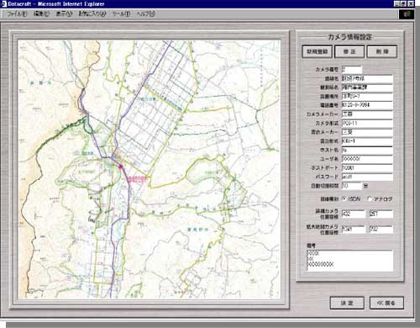Click the カメラメーカー input field
The image size is (420, 328).
(367, 114)
